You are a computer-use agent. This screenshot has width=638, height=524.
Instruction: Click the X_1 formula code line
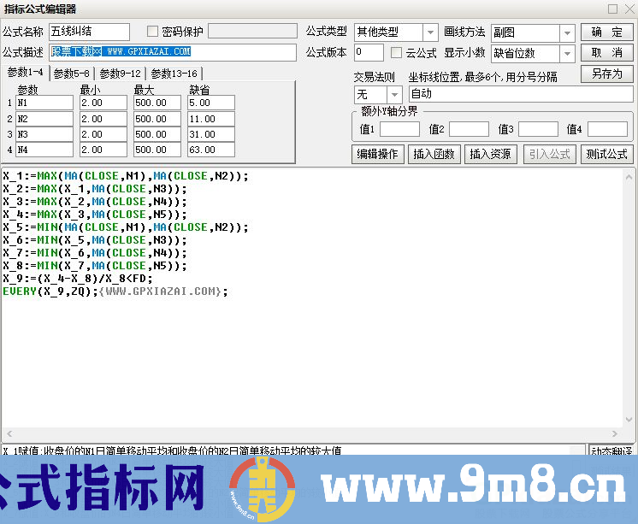pos(126,176)
